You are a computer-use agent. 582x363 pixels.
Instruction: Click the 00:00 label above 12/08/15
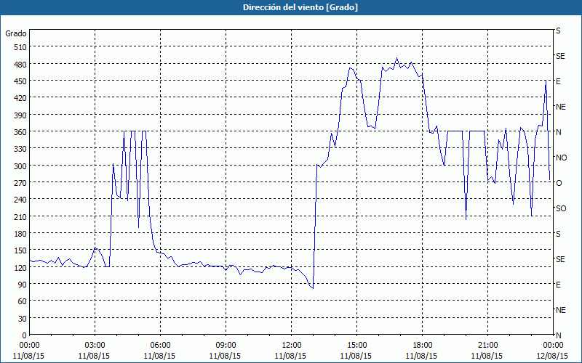553,346
